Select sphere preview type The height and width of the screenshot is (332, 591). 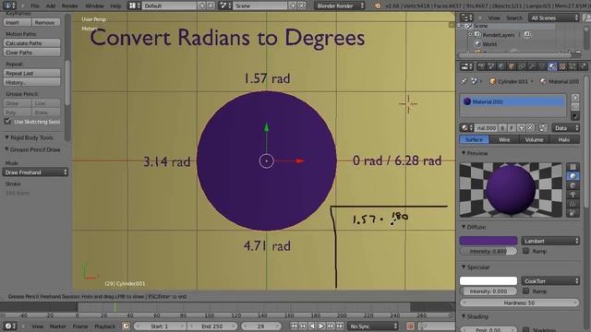573,176
